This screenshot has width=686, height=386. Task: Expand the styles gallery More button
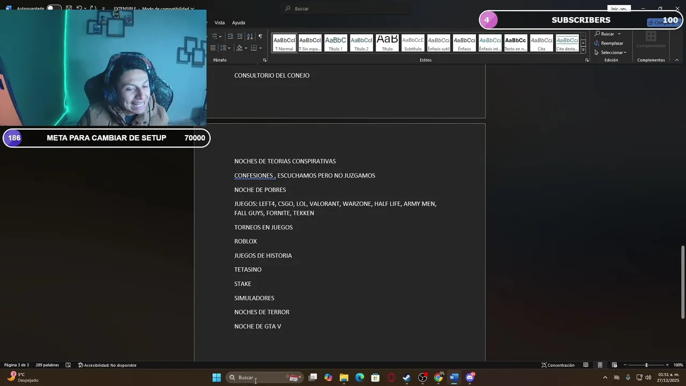[583, 50]
